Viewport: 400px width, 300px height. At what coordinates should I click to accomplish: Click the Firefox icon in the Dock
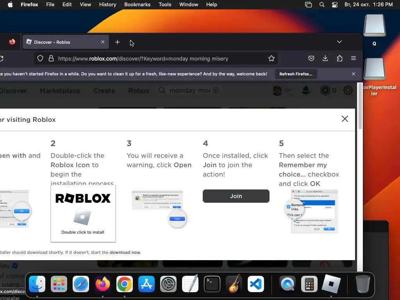103,284
